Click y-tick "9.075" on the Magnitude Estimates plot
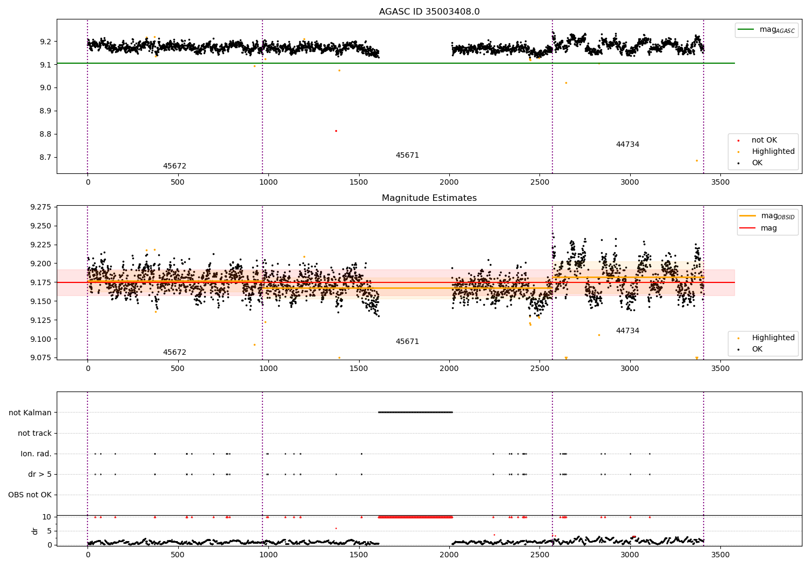This screenshot has height=567, width=810. (41, 358)
